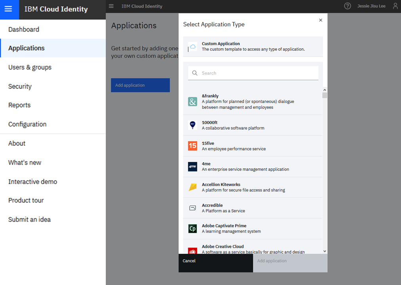Select the Custom Application title

[x=221, y=44]
